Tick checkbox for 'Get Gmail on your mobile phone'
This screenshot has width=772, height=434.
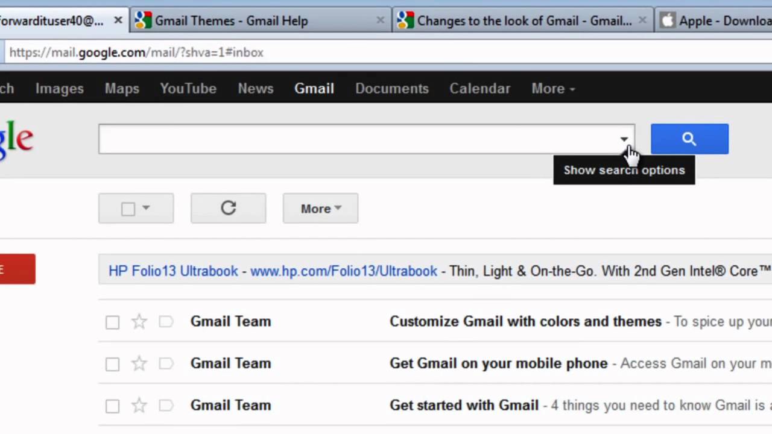click(112, 364)
